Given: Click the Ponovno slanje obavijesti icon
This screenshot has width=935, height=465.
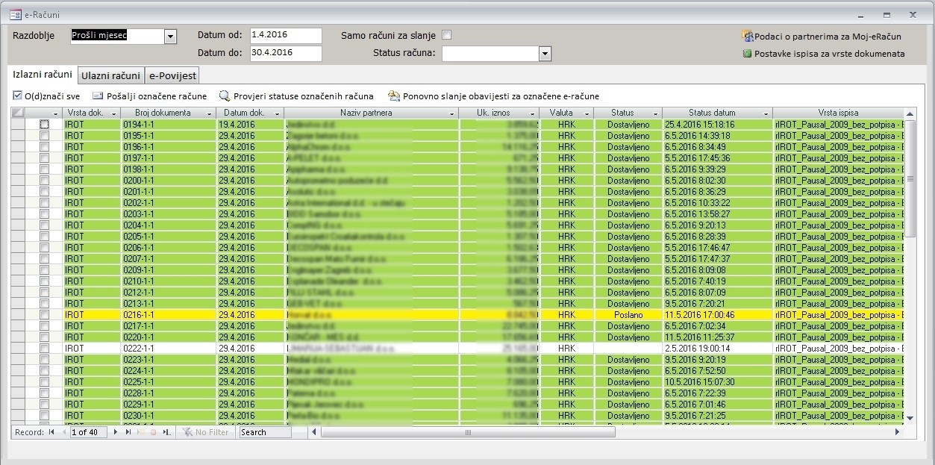Looking at the screenshot, I should (x=393, y=96).
